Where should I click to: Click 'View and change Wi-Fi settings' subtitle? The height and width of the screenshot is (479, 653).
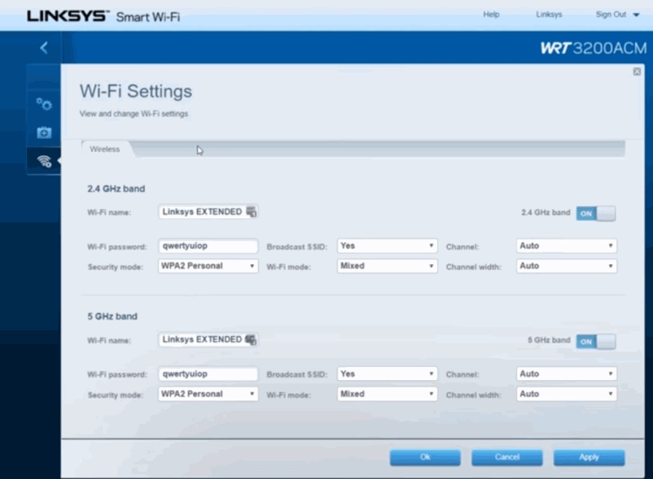tap(134, 114)
